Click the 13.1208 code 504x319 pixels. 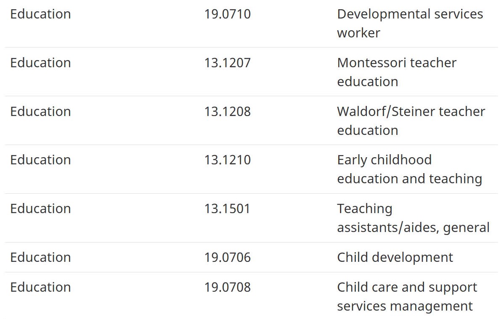click(x=227, y=112)
